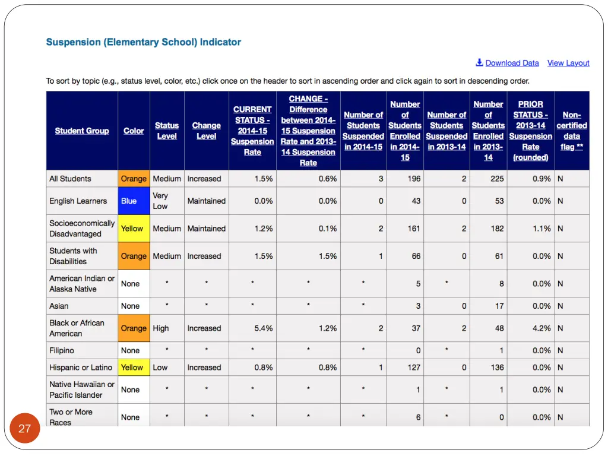Sort table by Student Group header
Image resolution: width=608 pixels, height=456 pixels.
tap(82, 131)
